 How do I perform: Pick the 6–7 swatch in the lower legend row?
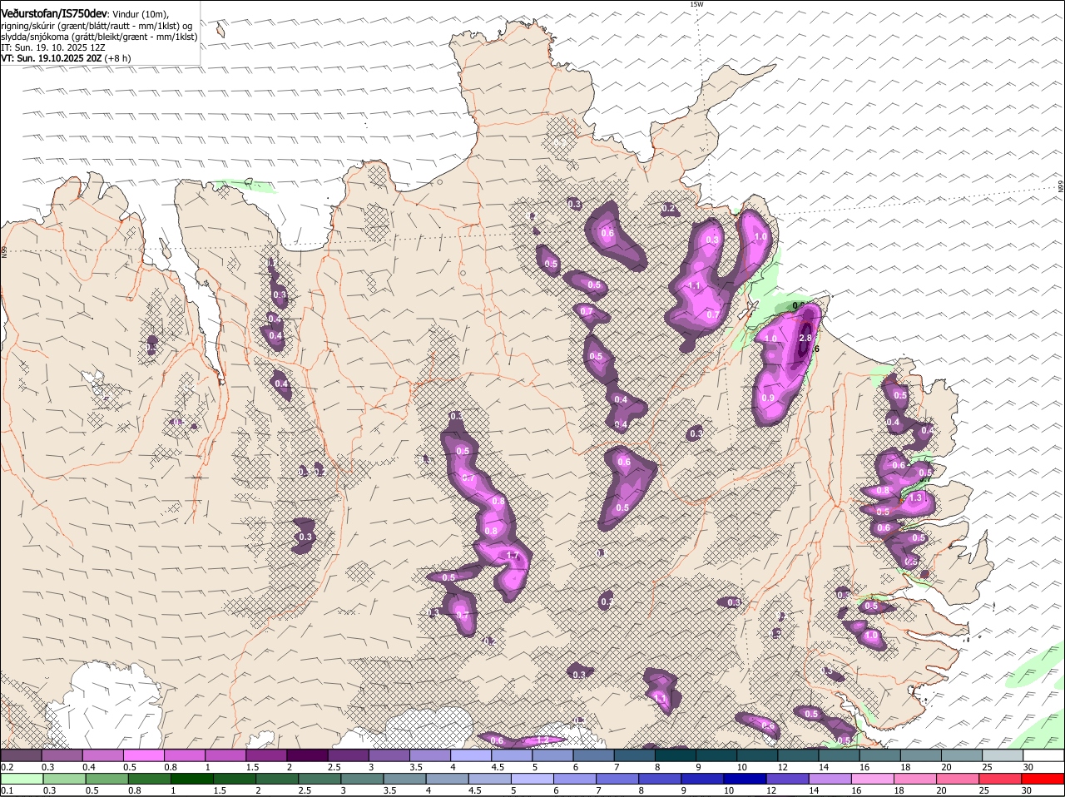click(x=574, y=780)
